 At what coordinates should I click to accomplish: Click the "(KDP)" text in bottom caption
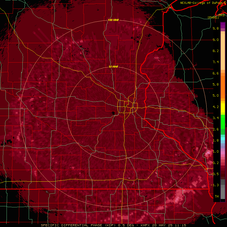pyautogui.click(x=110, y=225)
